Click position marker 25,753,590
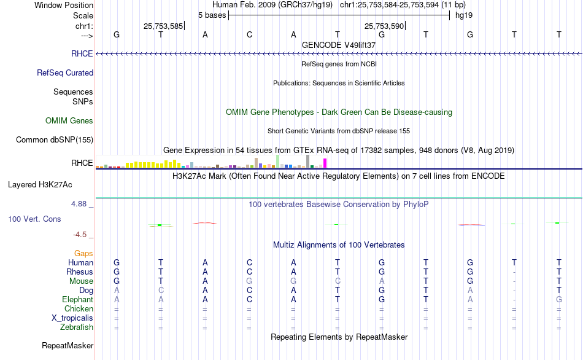583x360 pixels. click(385, 26)
